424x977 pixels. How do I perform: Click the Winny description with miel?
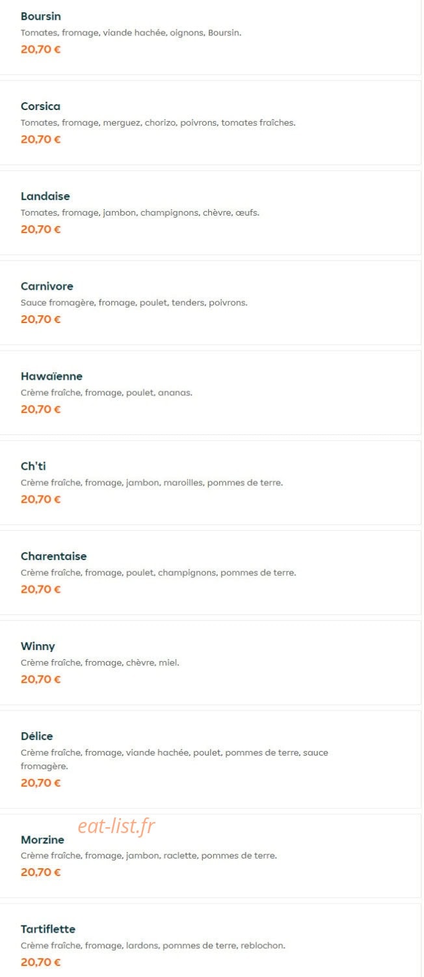pyautogui.click(x=99, y=662)
